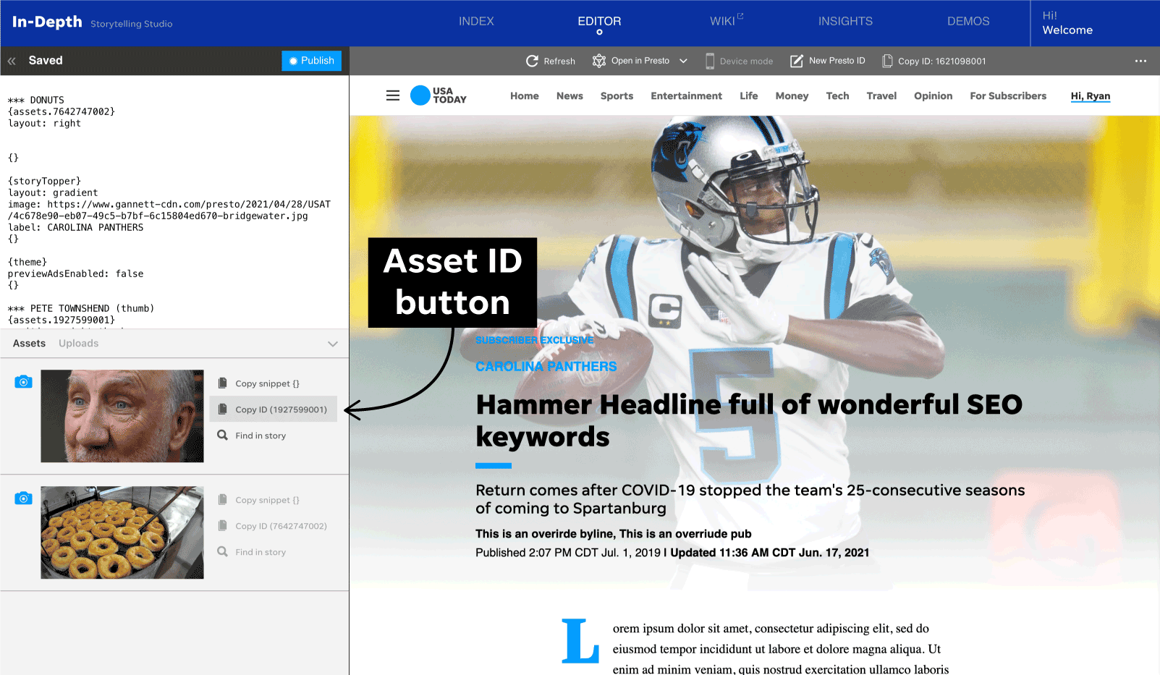
Task: Switch to the Uploads tab
Action: point(78,343)
